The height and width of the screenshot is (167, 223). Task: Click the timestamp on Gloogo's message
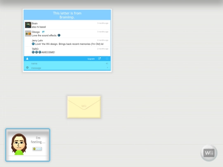[103, 32]
